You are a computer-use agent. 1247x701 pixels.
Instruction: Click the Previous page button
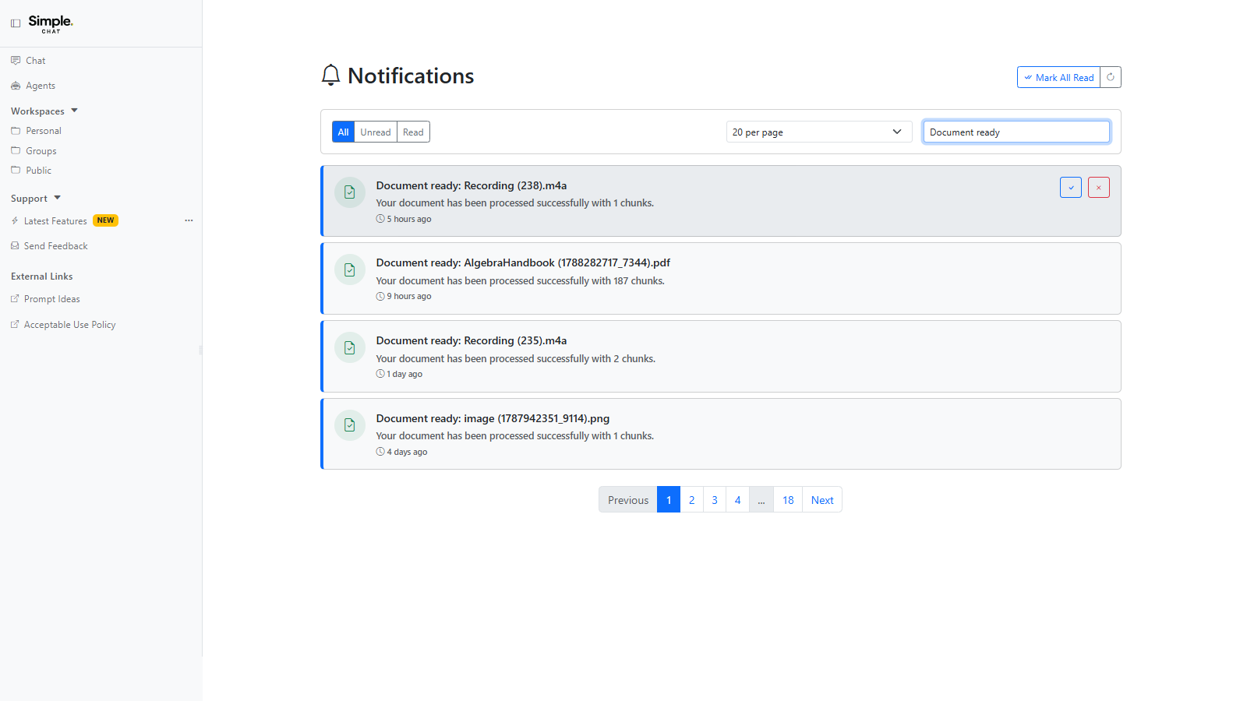point(628,500)
